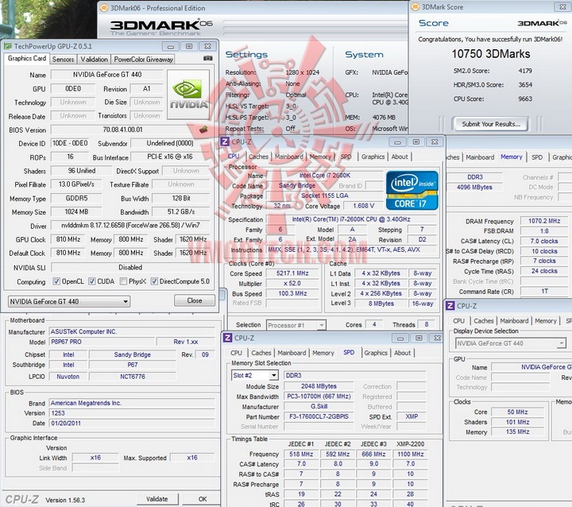This screenshot has height=507, width=572.
Task: Open Mainboard tab in CPU-Z CPU window
Action: tap(289, 157)
